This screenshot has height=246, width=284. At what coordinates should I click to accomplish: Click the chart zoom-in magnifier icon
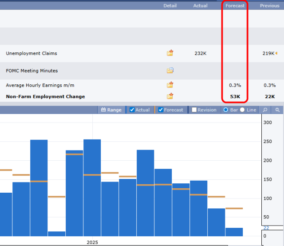point(265,110)
